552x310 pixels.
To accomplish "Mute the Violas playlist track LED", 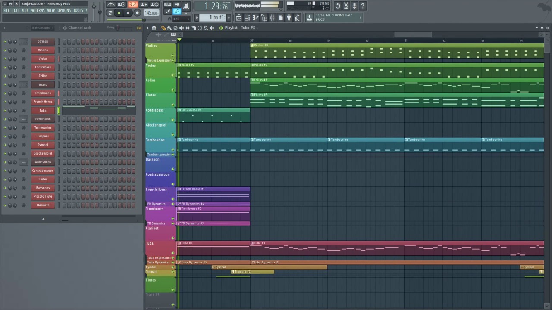I will pos(173,75).
